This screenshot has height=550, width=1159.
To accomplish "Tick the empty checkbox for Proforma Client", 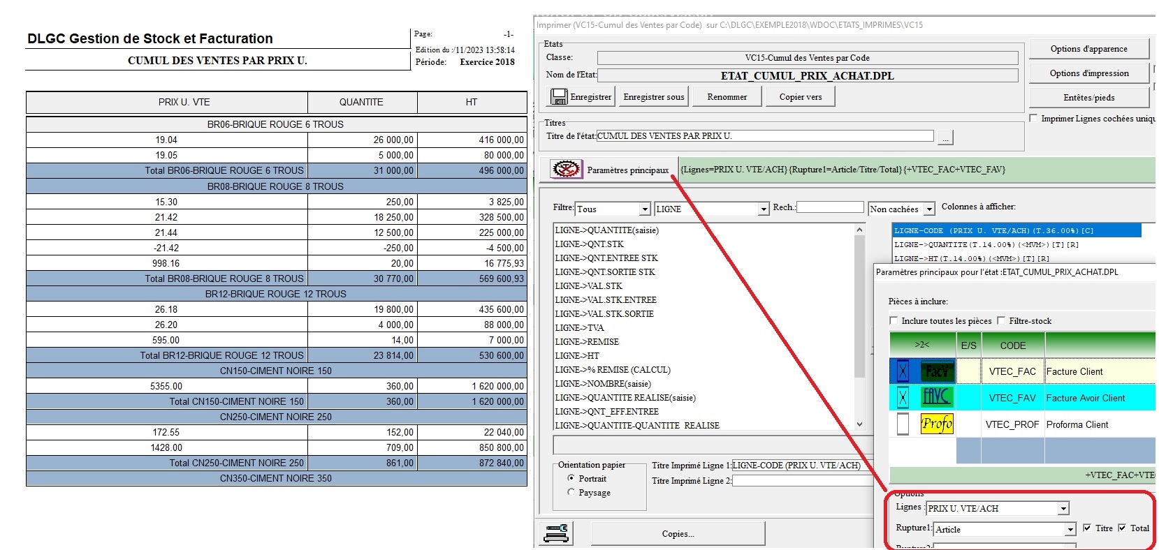I will click(x=903, y=424).
